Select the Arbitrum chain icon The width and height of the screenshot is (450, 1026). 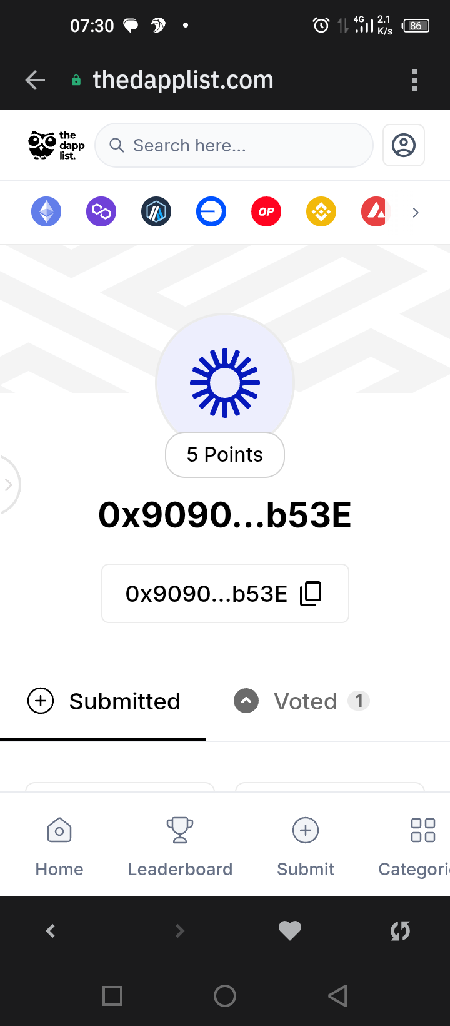pyautogui.click(x=156, y=212)
